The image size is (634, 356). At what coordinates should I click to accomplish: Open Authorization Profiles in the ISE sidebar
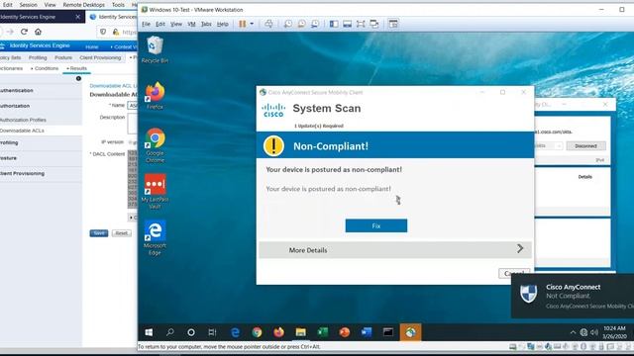pos(23,120)
